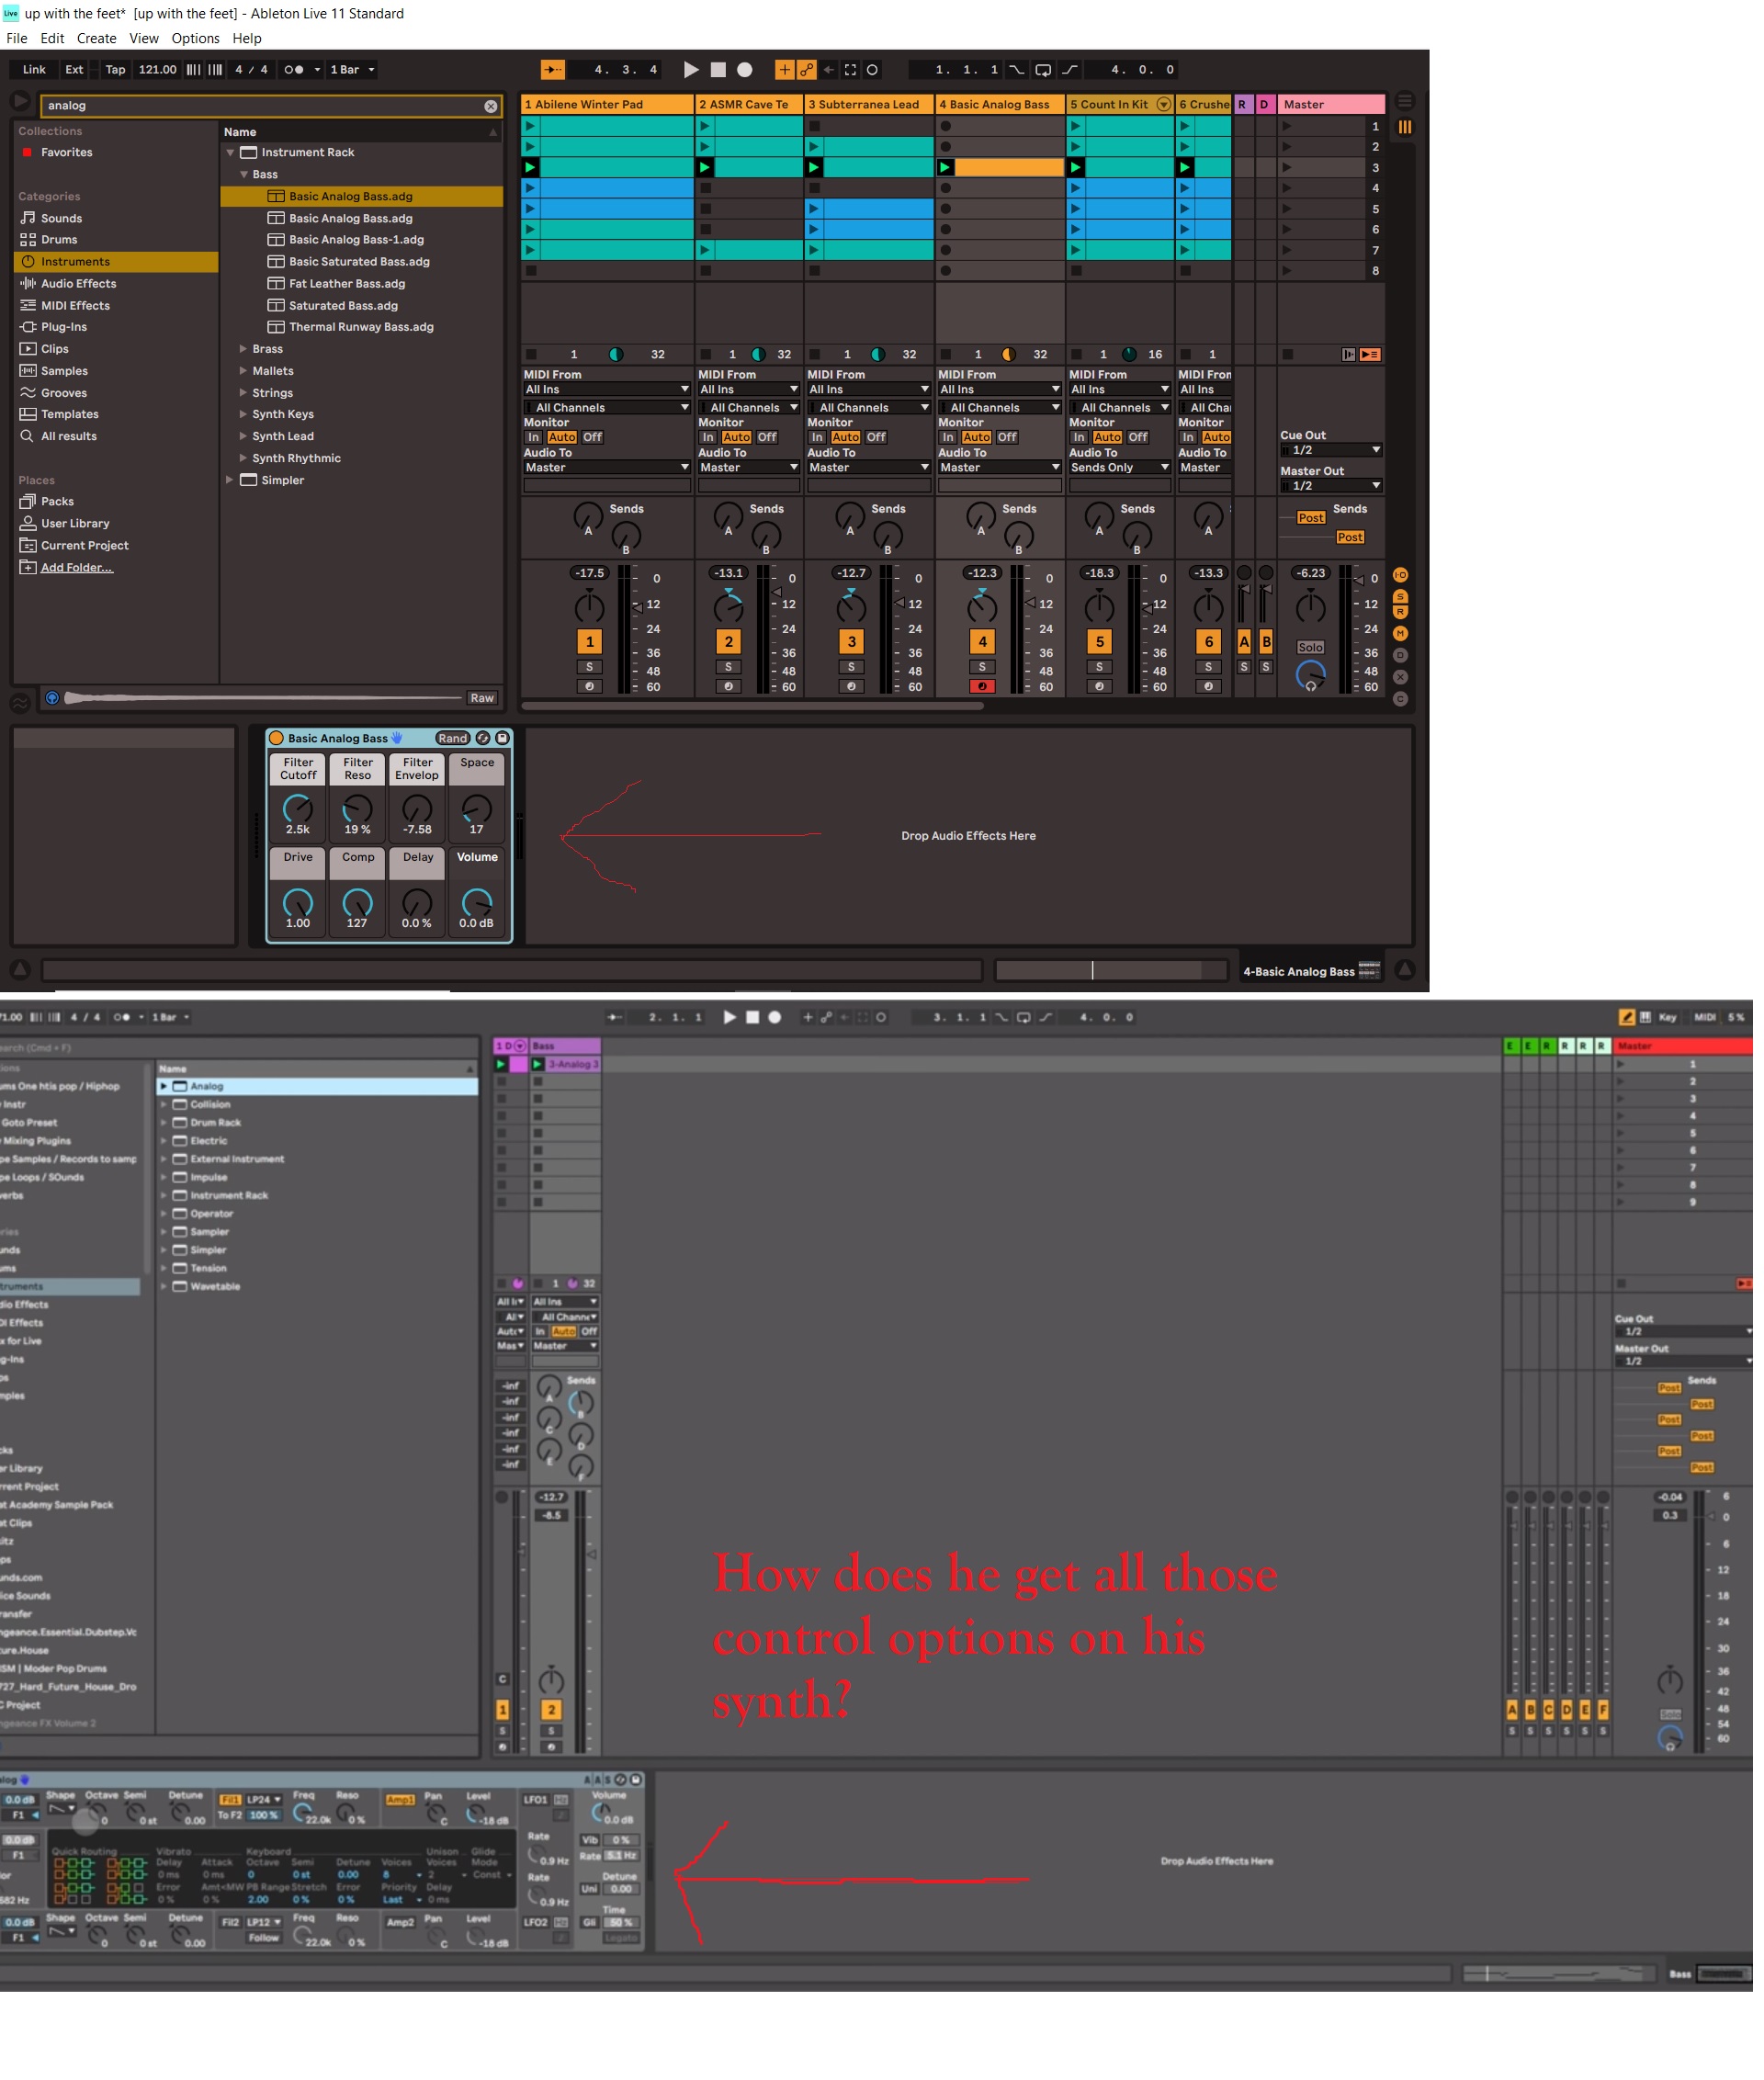The image size is (1764, 2080).
Task: Open the Create menu
Action: pos(96,38)
